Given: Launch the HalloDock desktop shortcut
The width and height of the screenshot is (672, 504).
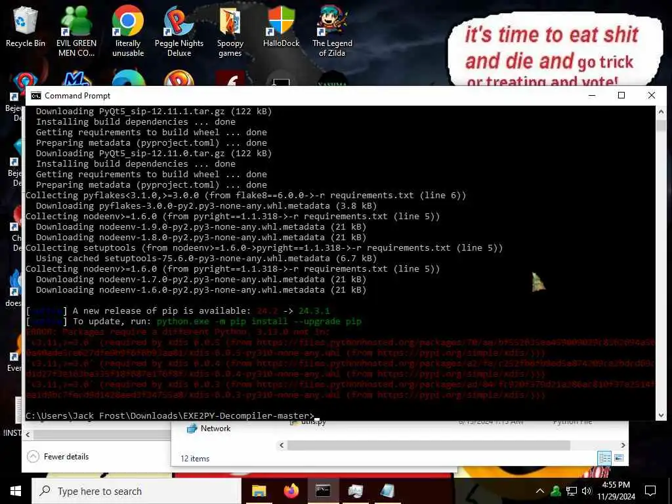Looking at the screenshot, I should (281, 26).
